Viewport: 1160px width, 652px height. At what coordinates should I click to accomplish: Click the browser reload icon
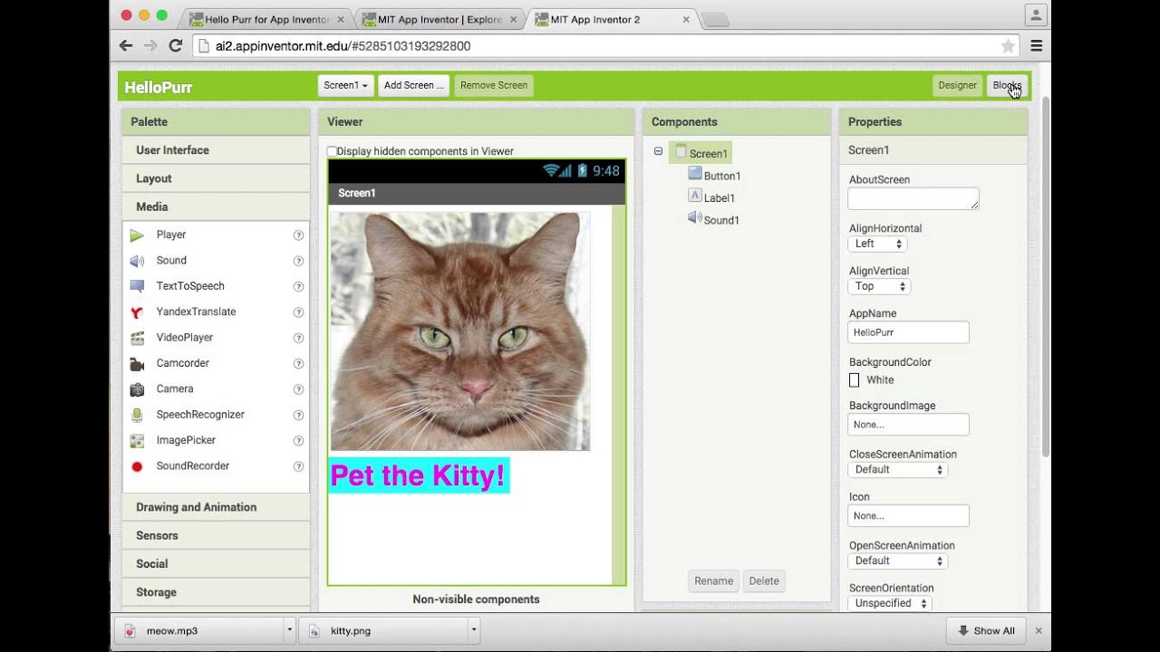point(176,45)
